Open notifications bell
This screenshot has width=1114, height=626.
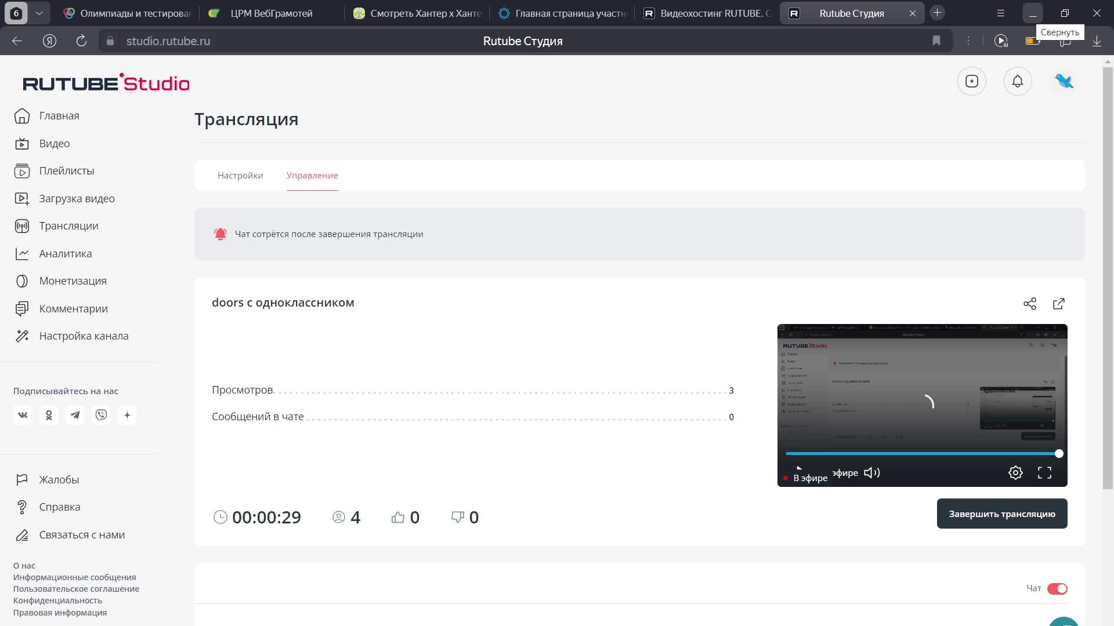pos(1018,81)
